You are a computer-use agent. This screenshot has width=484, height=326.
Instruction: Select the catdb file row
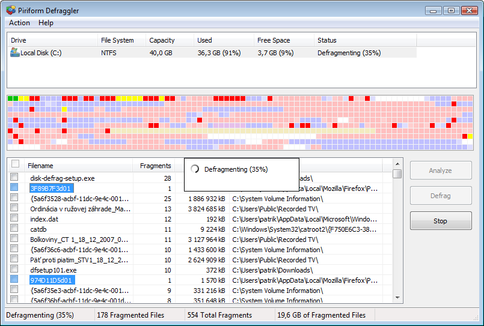pyautogui.click(x=201, y=229)
